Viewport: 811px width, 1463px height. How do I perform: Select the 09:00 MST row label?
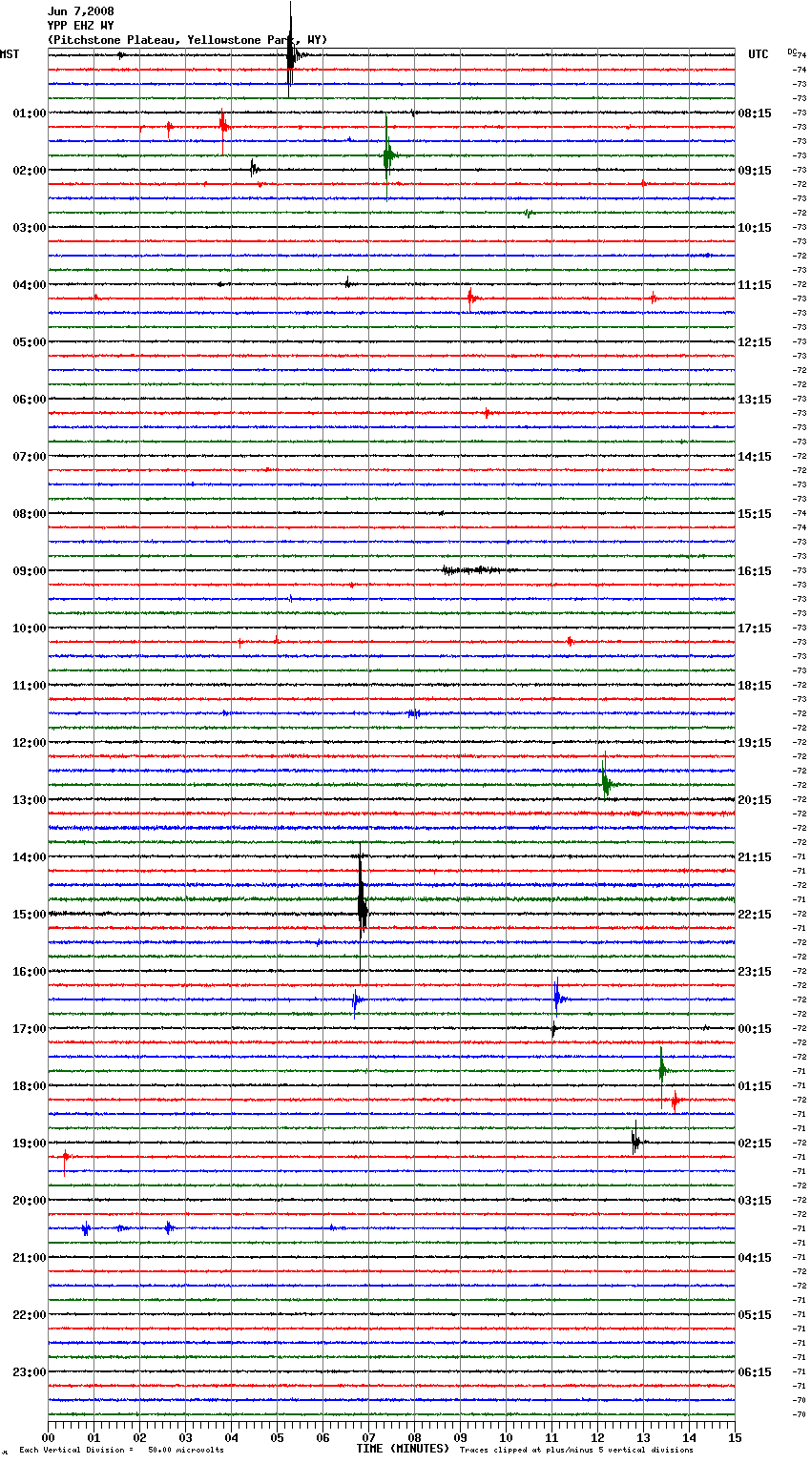point(30,571)
